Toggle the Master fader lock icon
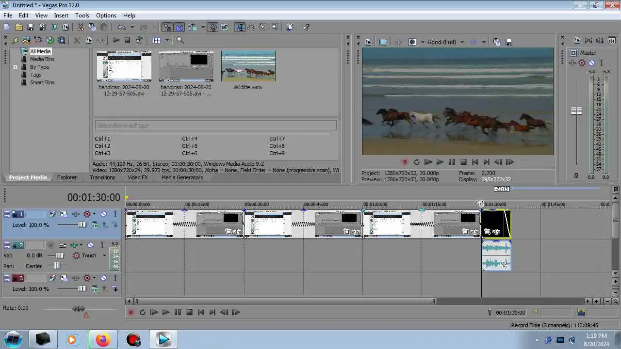 coord(576,175)
